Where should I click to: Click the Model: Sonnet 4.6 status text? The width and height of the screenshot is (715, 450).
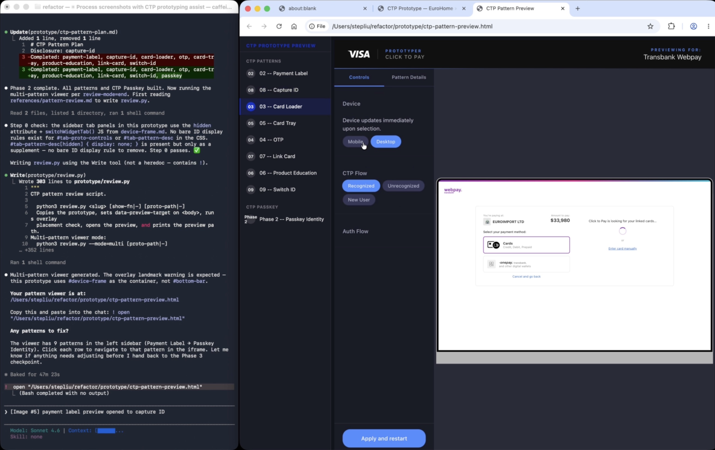tap(35, 430)
